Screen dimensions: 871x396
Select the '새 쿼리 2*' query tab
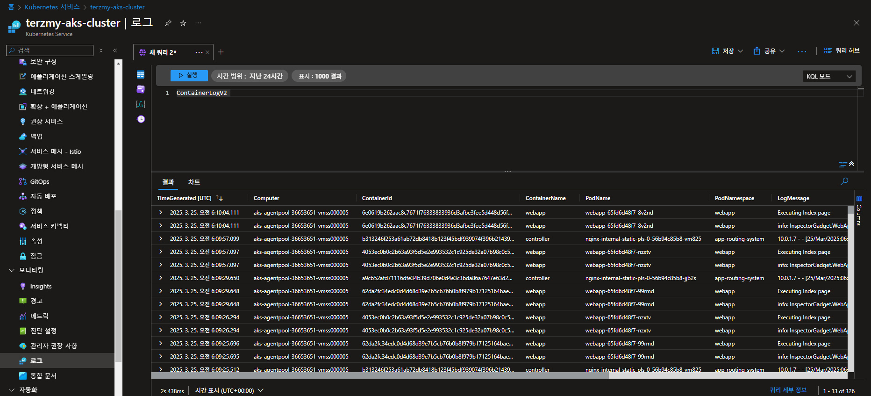click(x=163, y=52)
